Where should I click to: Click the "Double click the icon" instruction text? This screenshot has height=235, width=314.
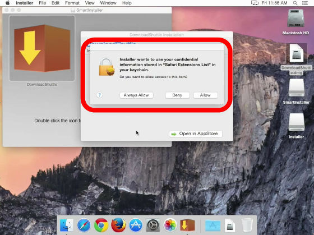point(57,121)
